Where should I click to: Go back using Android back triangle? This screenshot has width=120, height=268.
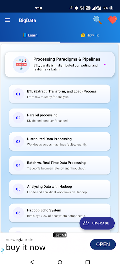tap(32, 262)
